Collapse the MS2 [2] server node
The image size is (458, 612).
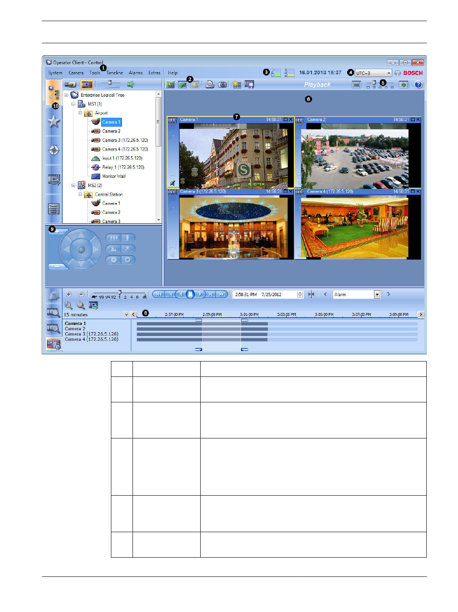click(x=73, y=185)
